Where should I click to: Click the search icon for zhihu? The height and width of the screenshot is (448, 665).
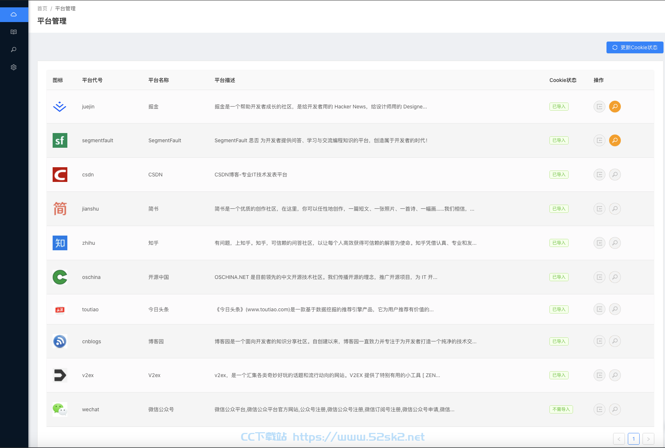tap(615, 243)
